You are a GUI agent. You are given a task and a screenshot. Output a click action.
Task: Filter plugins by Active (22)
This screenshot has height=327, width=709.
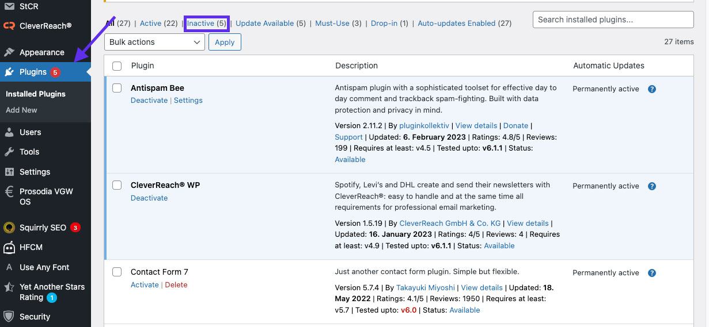point(159,24)
